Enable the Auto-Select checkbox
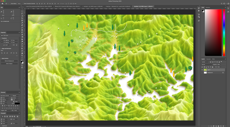The height and width of the screenshot is (127, 230). pyautogui.click(x=10, y=4)
